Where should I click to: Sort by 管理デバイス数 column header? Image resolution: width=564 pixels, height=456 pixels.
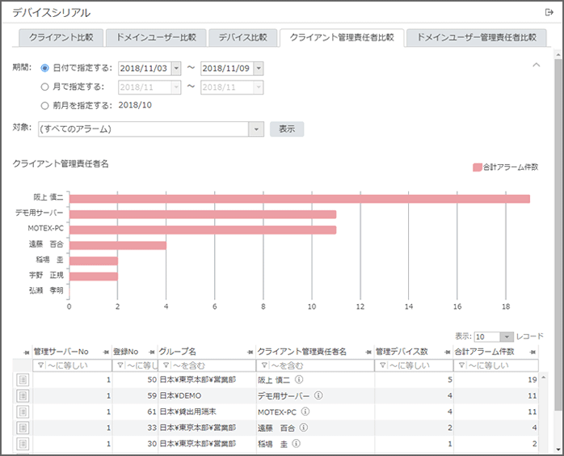[x=402, y=352]
